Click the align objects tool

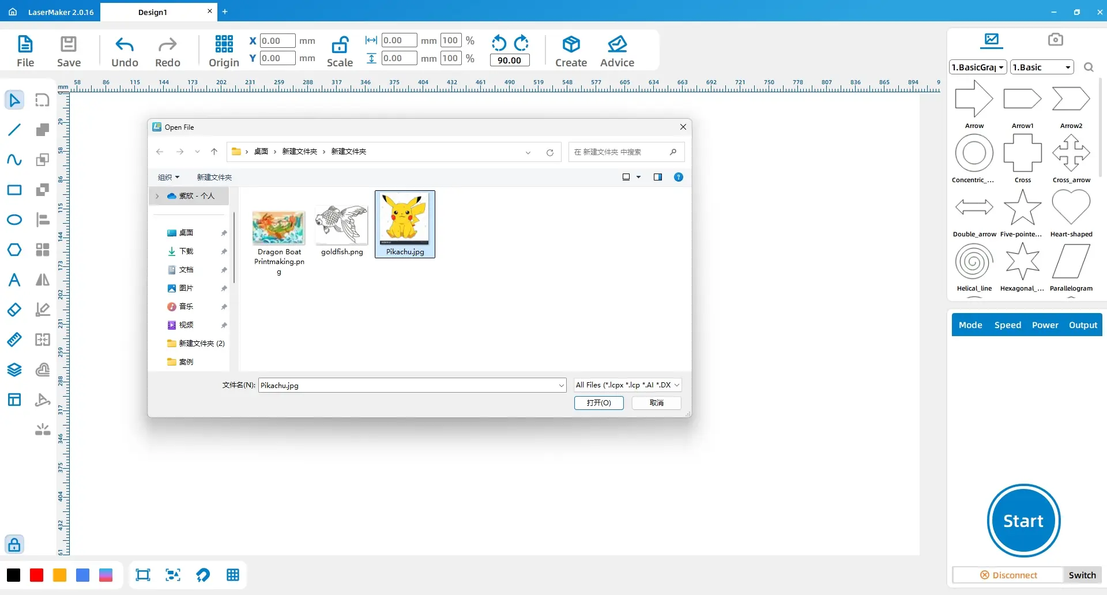click(x=43, y=220)
